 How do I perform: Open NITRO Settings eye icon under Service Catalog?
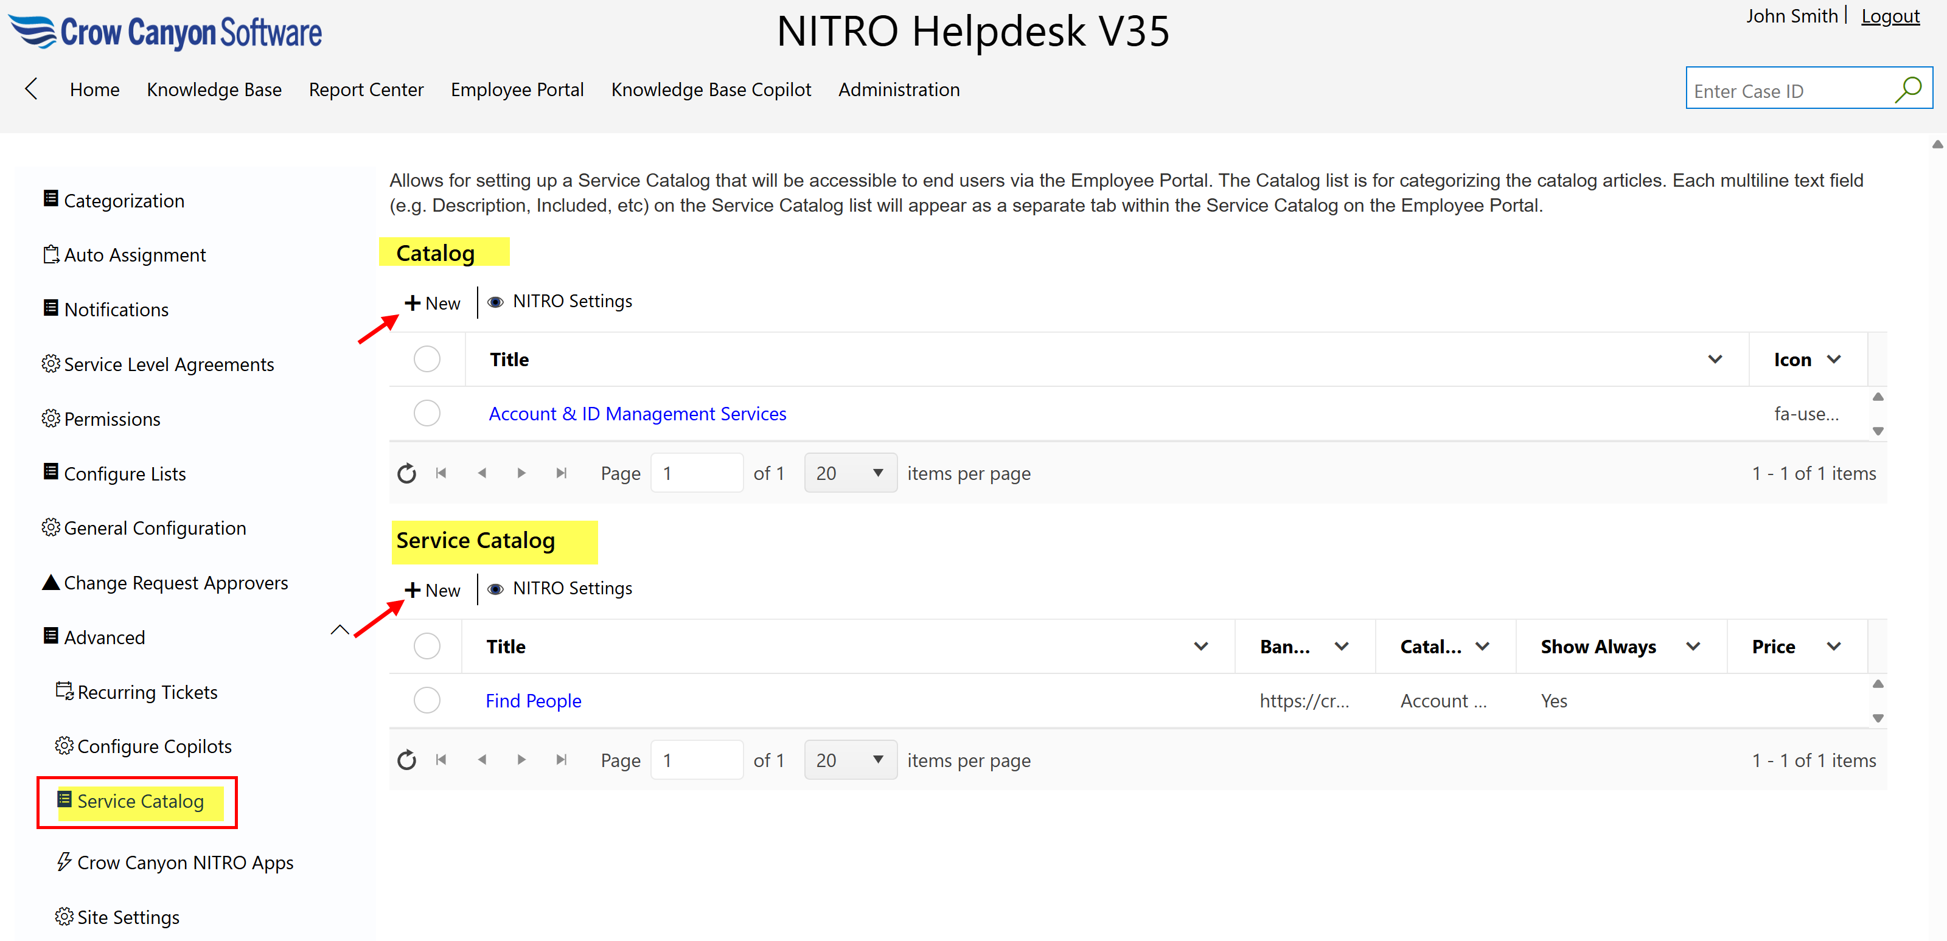pyautogui.click(x=496, y=589)
